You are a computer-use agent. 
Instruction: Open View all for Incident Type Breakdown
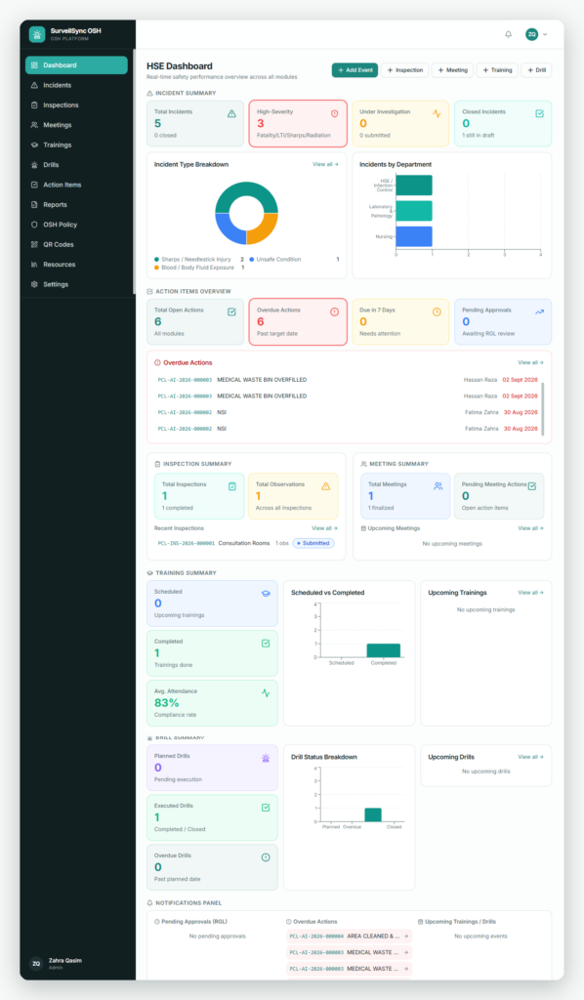coord(325,164)
